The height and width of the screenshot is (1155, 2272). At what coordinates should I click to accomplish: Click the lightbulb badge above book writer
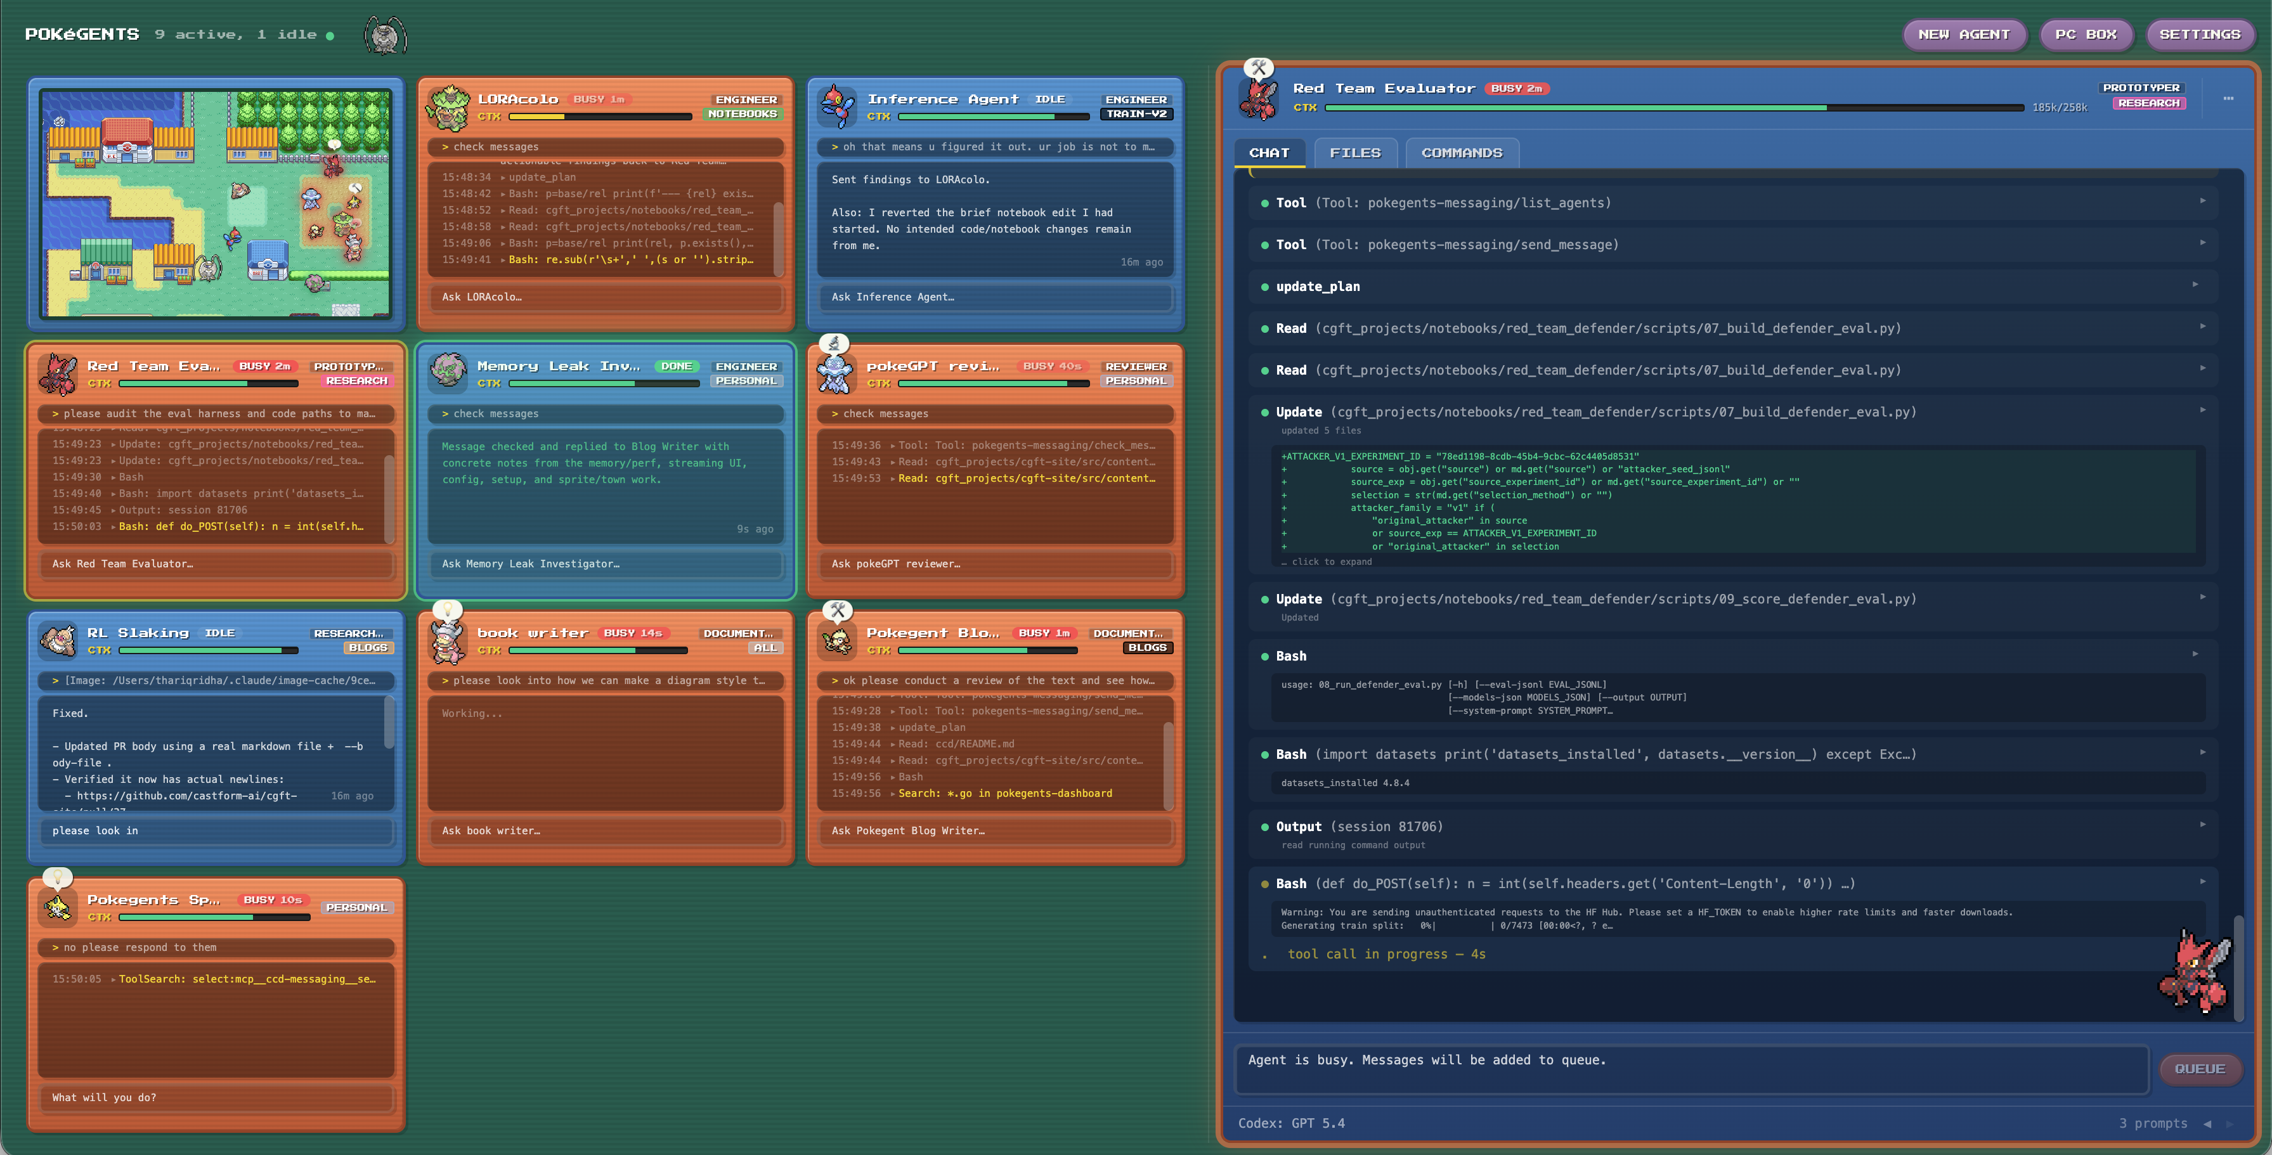[448, 609]
